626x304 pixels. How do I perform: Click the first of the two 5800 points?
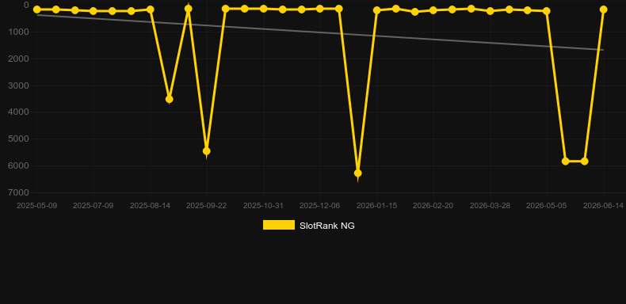(565, 161)
